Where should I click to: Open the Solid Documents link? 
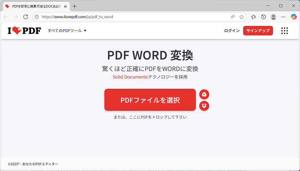(130, 77)
